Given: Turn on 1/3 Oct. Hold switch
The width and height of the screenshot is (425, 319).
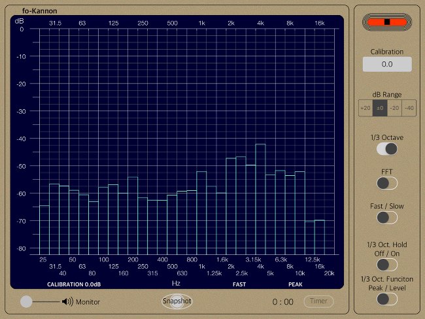Looking at the screenshot, I should pos(386,264).
